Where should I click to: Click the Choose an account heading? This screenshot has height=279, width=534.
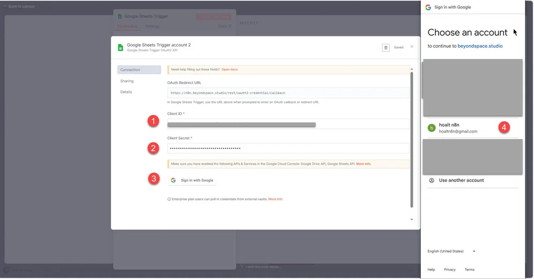pos(467,33)
